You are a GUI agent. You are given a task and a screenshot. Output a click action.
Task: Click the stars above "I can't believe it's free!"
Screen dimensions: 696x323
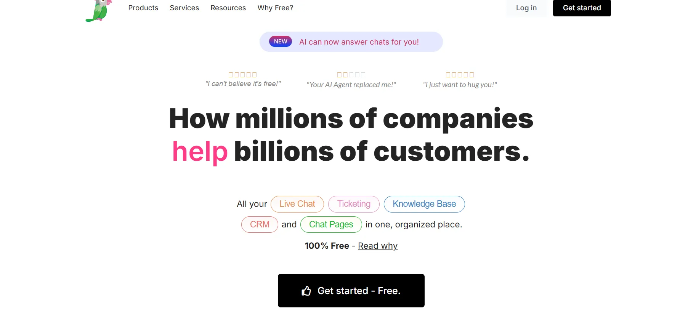click(242, 75)
